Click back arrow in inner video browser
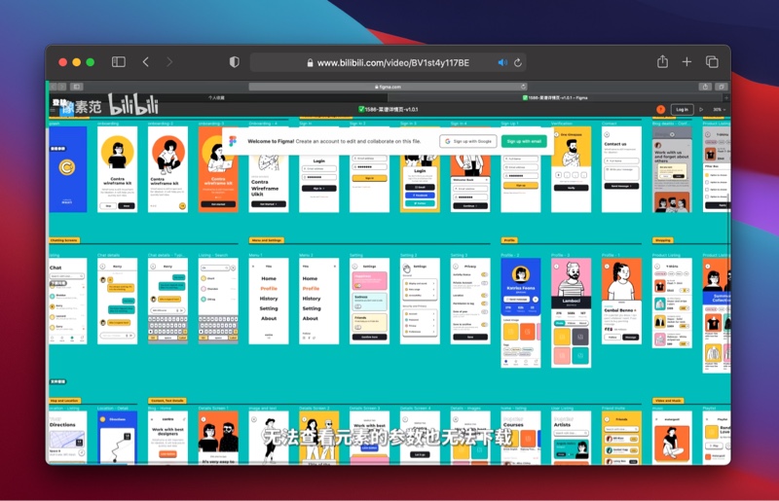779x501 pixels. (54, 87)
